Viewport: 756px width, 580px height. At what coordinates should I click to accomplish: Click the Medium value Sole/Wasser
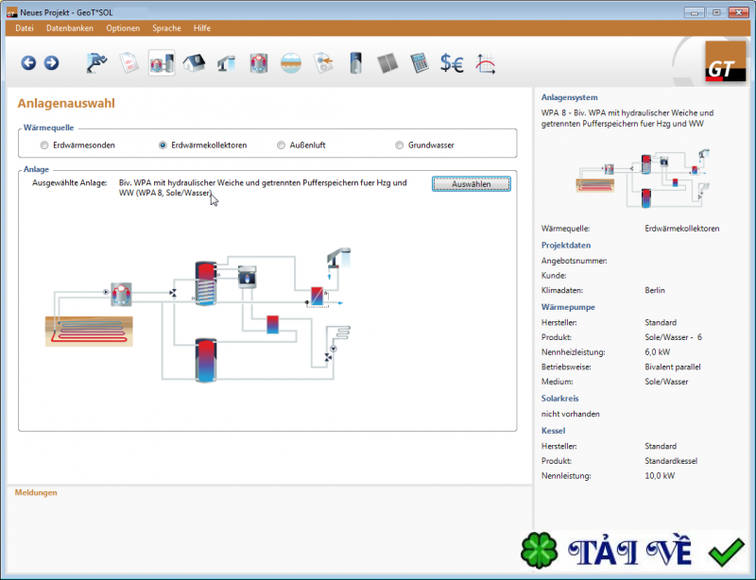coord(666,382)
